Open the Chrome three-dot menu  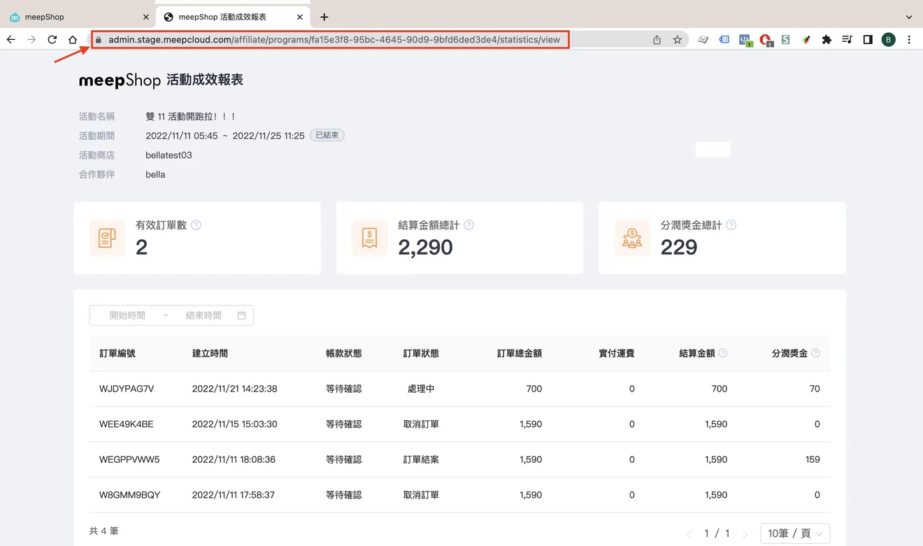pyautogui.click(x=909, y=40)
